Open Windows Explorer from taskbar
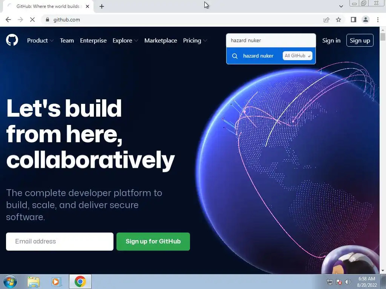Screen dimensions: 386x289 click(34, 281)
